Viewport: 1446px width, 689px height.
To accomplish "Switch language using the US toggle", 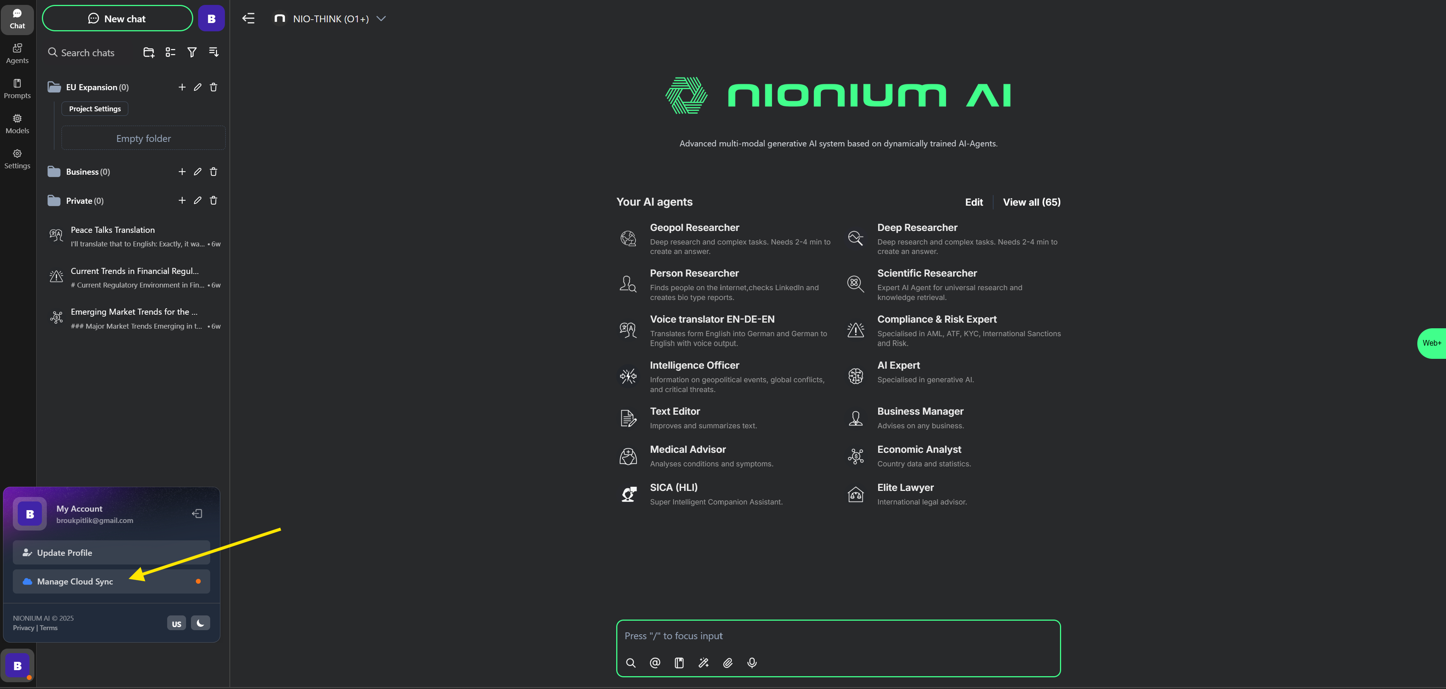I will point(176,623).
